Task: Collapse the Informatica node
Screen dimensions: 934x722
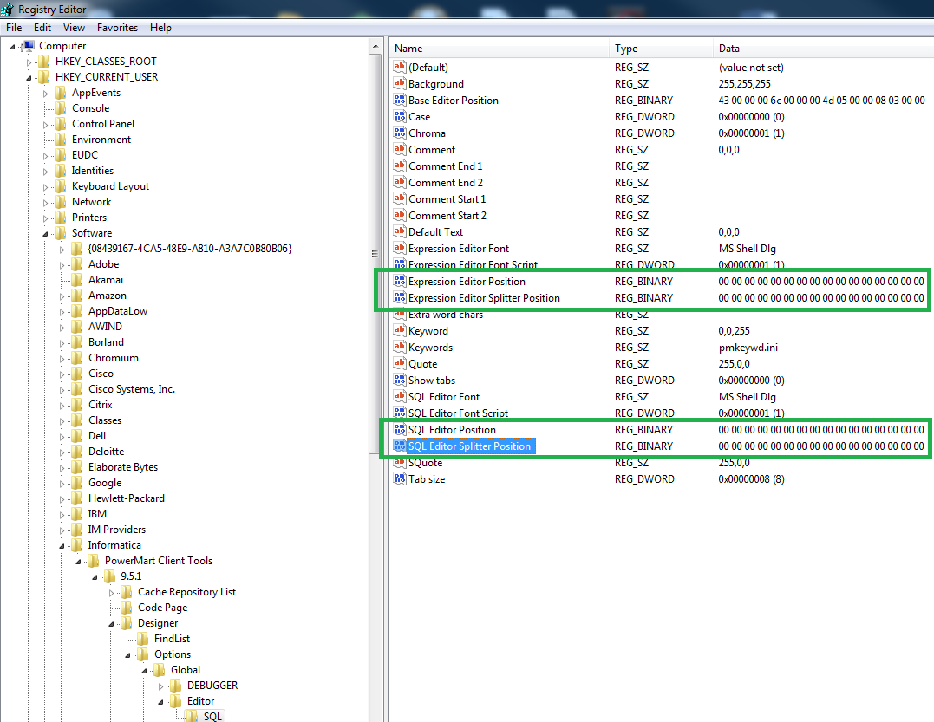Action: pyautogui.click(x=62, y=544)
